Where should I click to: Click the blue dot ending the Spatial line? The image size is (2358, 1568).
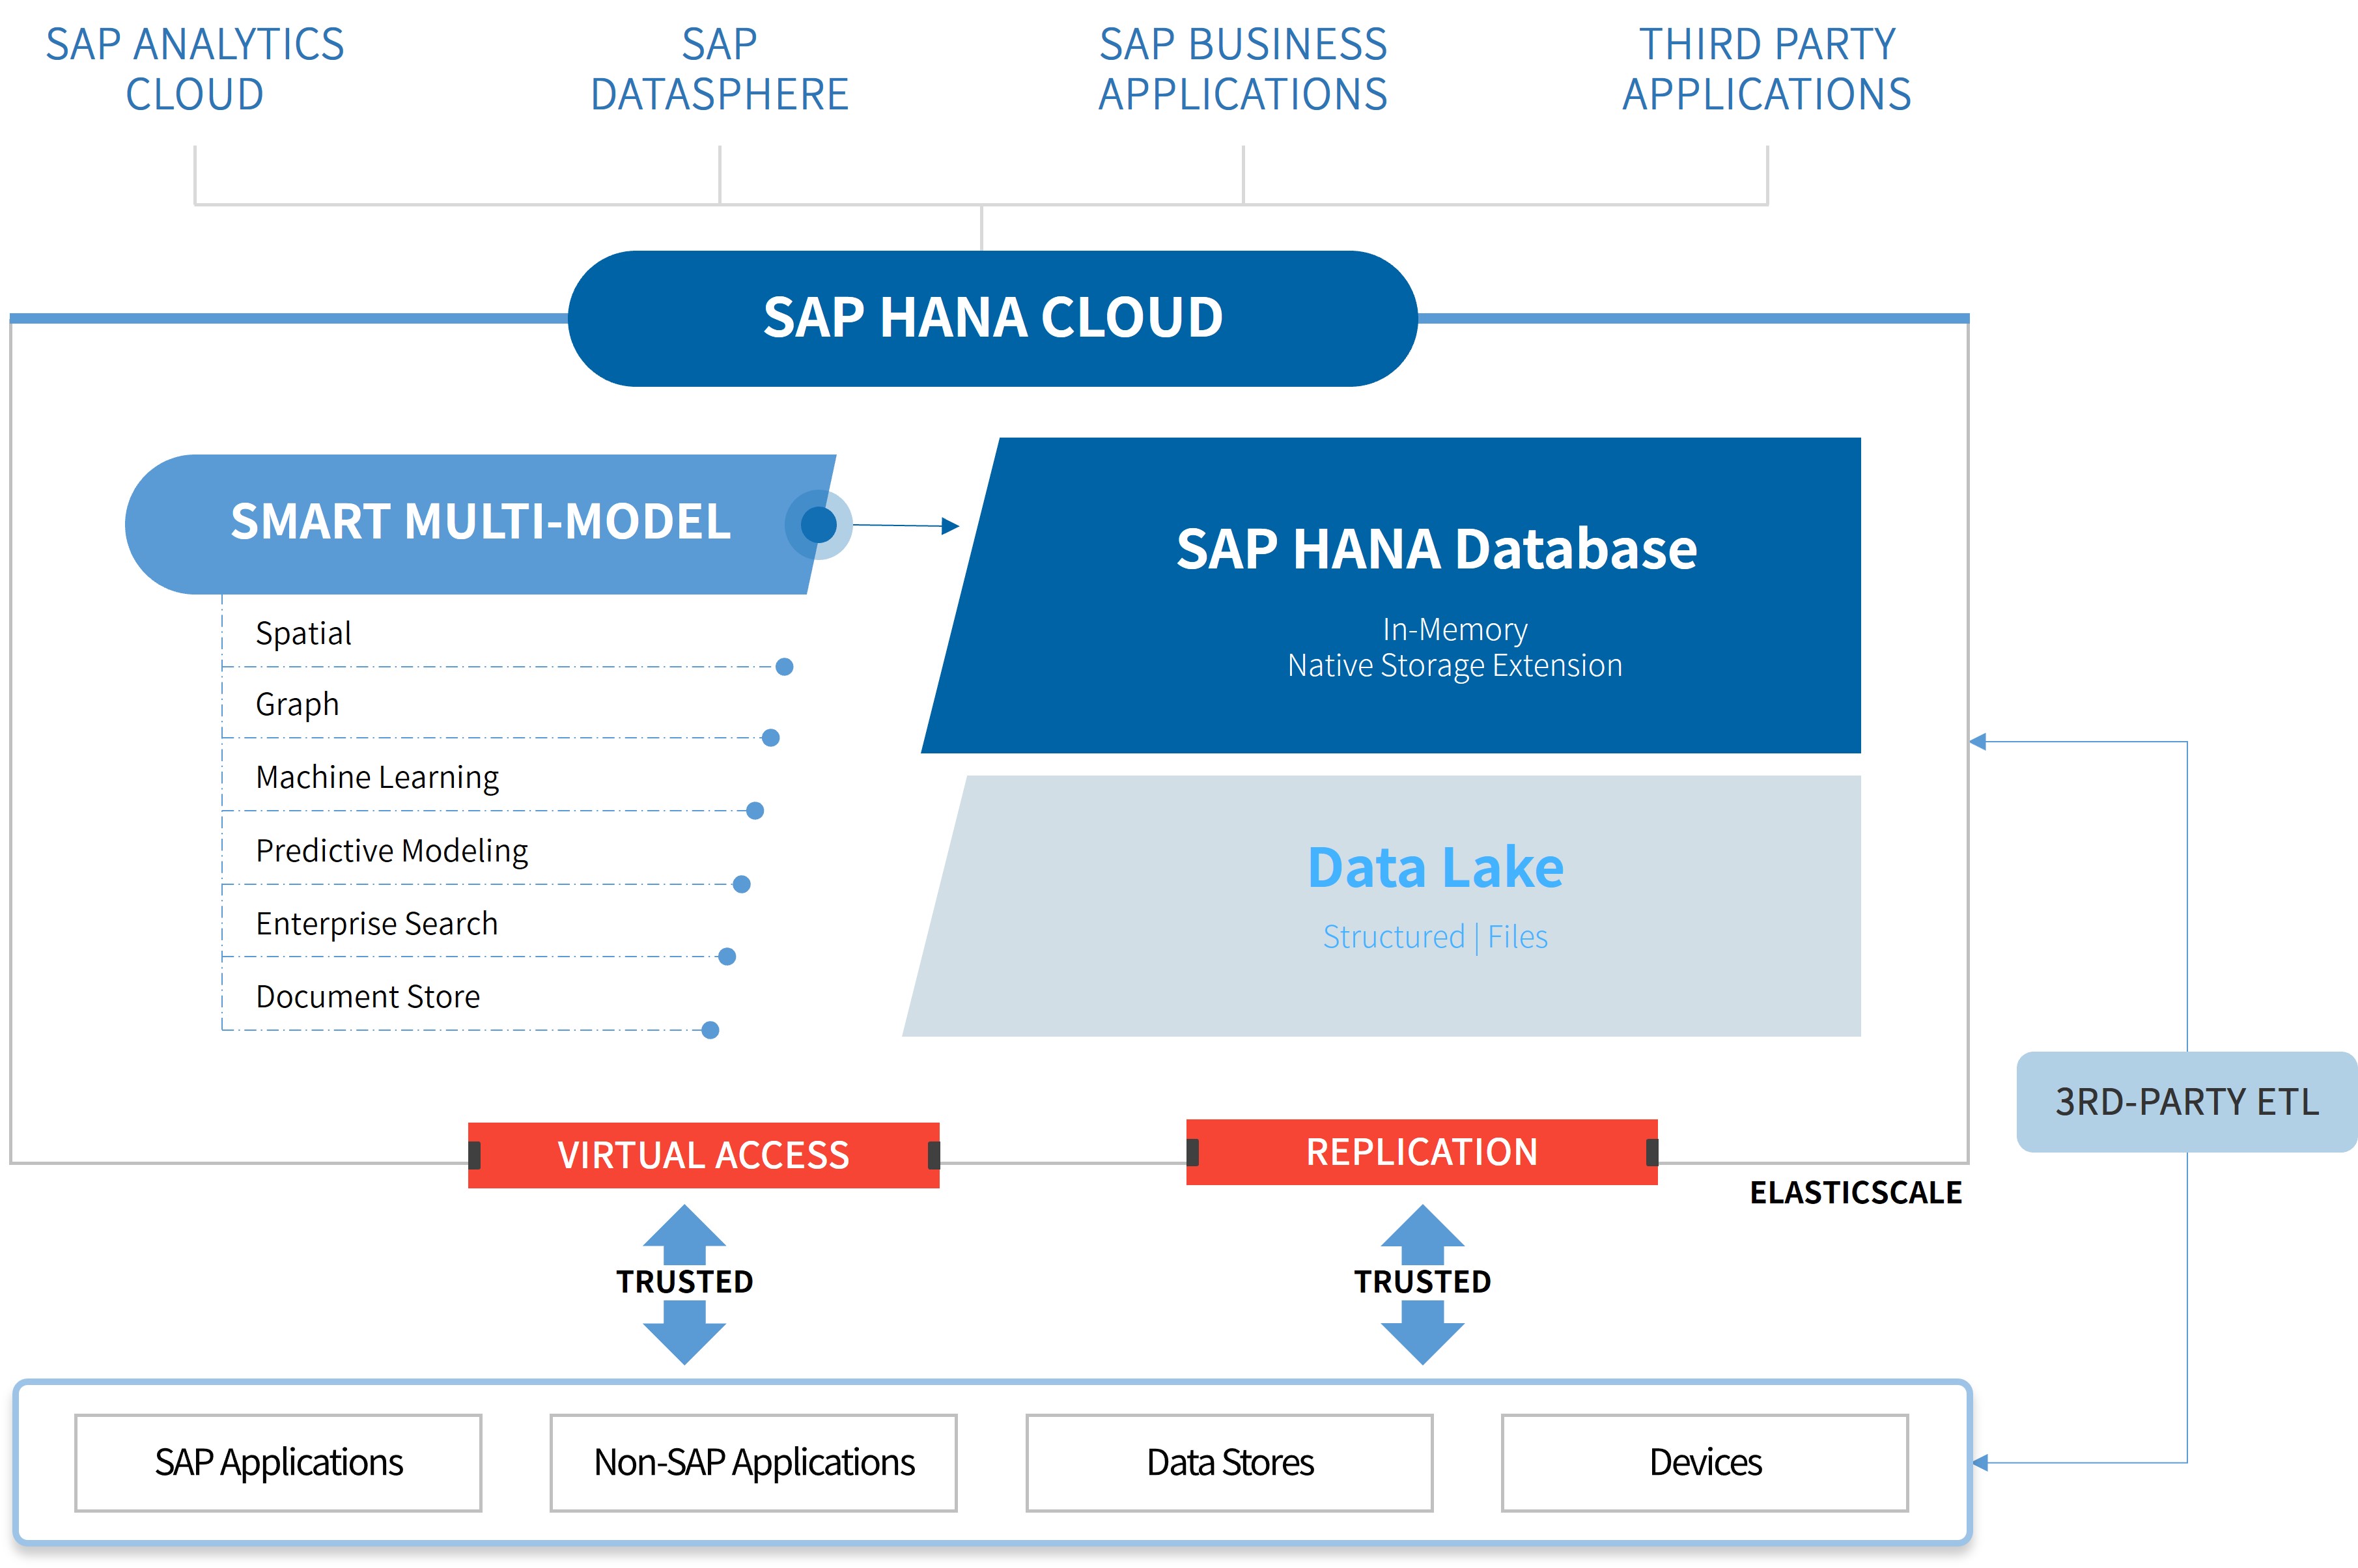point(785,667)
